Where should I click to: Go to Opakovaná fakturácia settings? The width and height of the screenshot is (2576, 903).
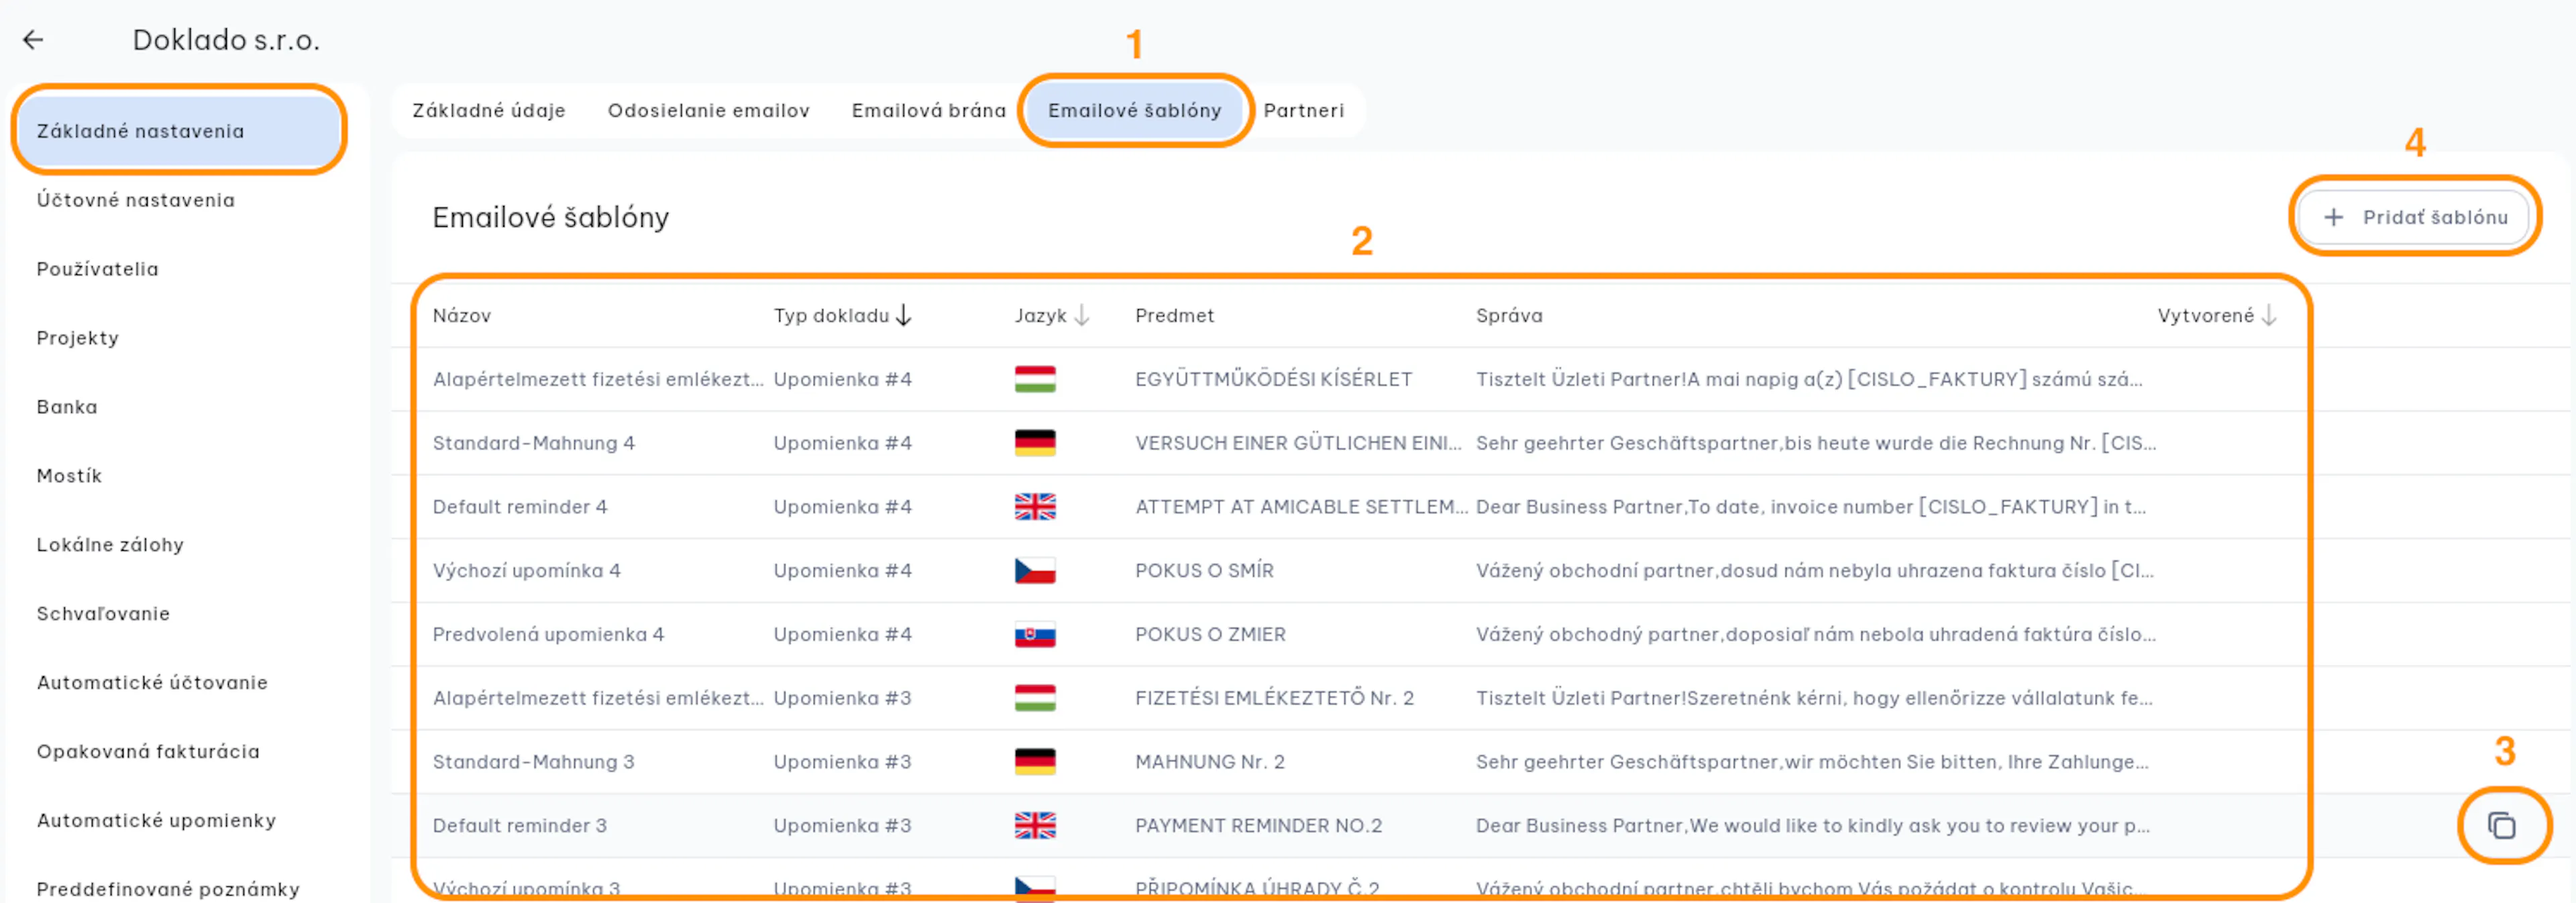pyautogui.click(x=148, y=751)
